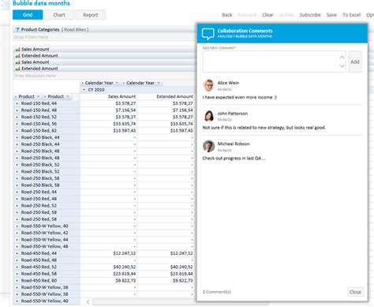Click the Micheal Robson name
The height and width of the screenshot is (307, 374).
click(x=234, y=144)
